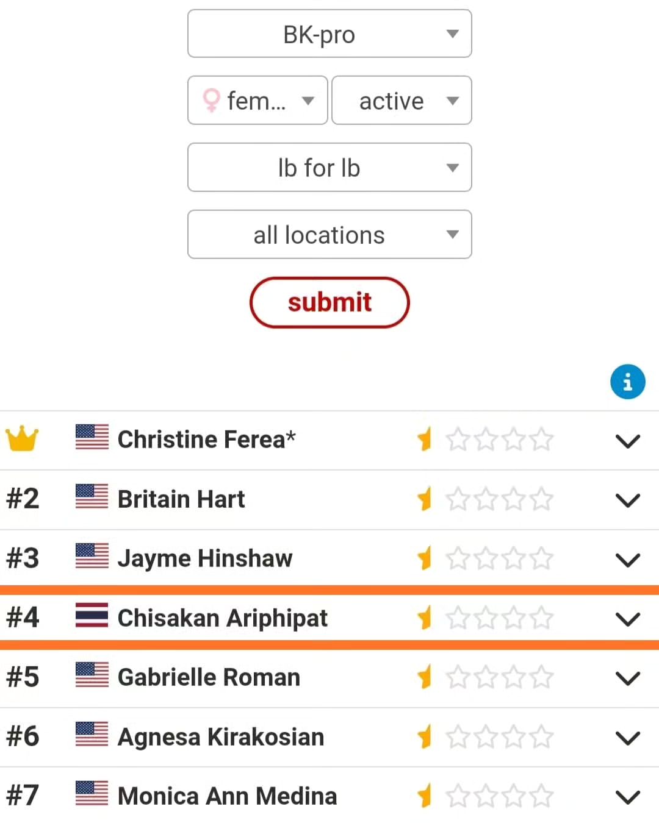Viewport: 659px width, 823px height.
Task: Click the gold crown icon
Action: 22,440
